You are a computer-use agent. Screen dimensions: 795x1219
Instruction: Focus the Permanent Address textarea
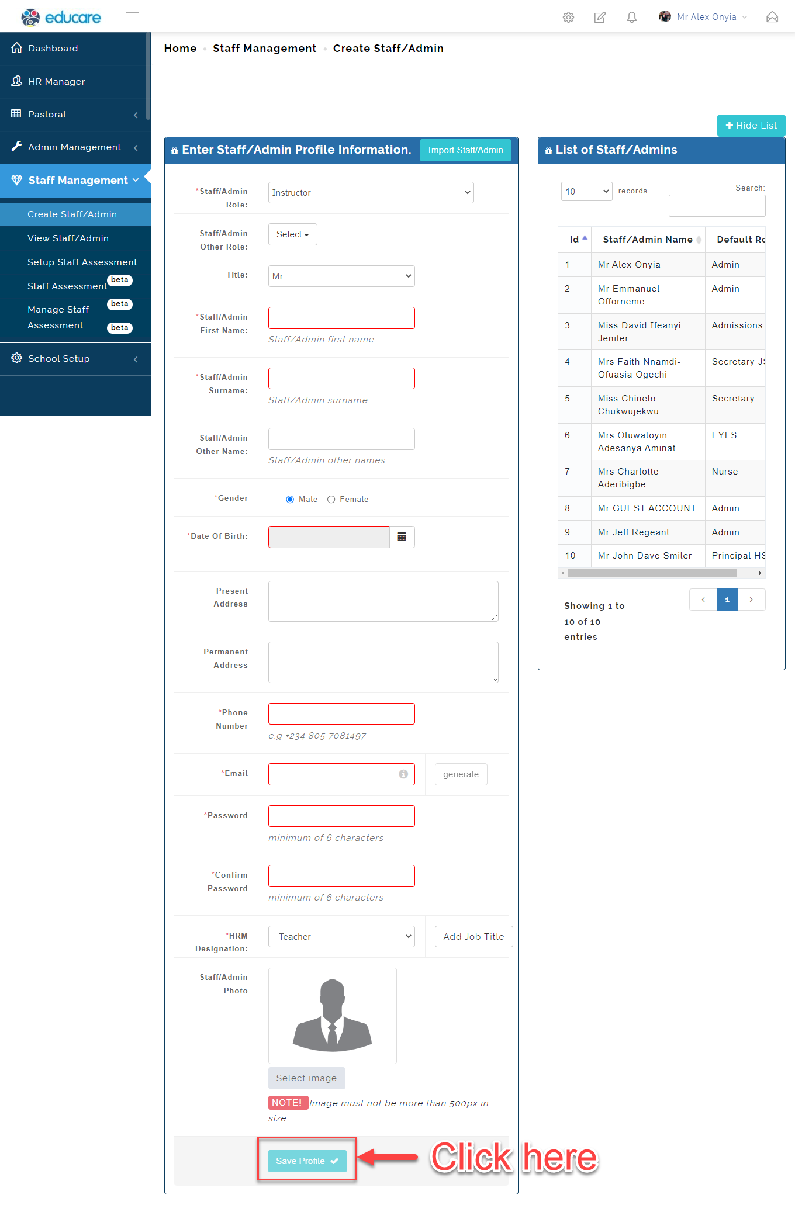[x=383, y=662]
